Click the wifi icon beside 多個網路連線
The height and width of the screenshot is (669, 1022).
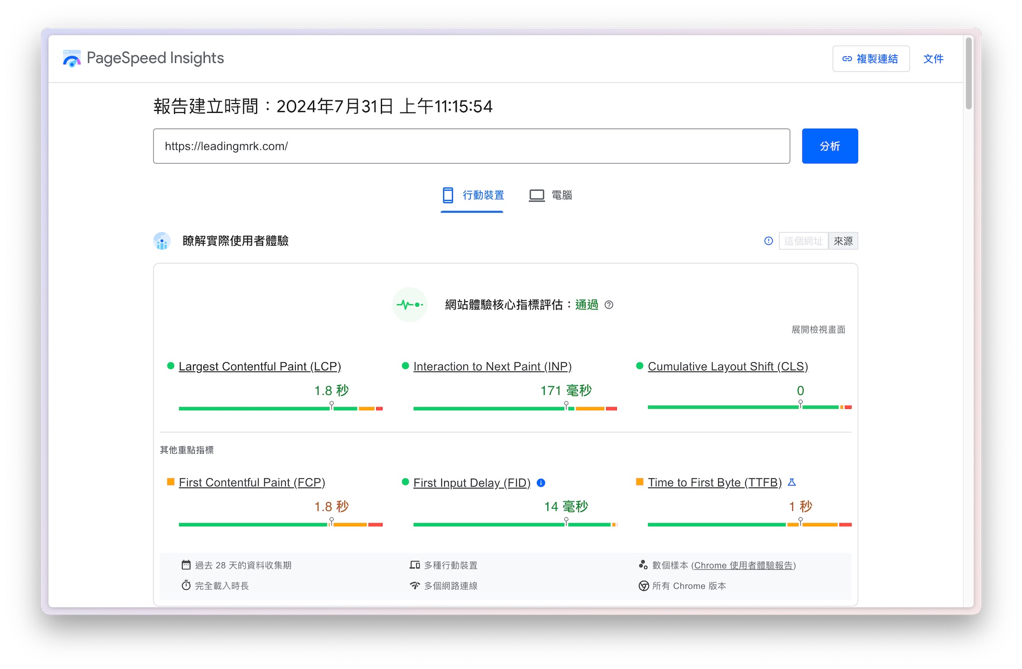415,586
